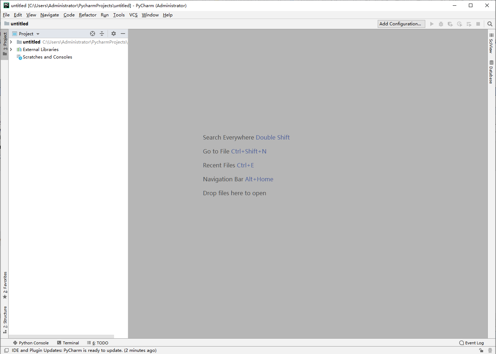
Task: Open the Terminal tool window
Action: pyautogui.click(x=68, y=343)
